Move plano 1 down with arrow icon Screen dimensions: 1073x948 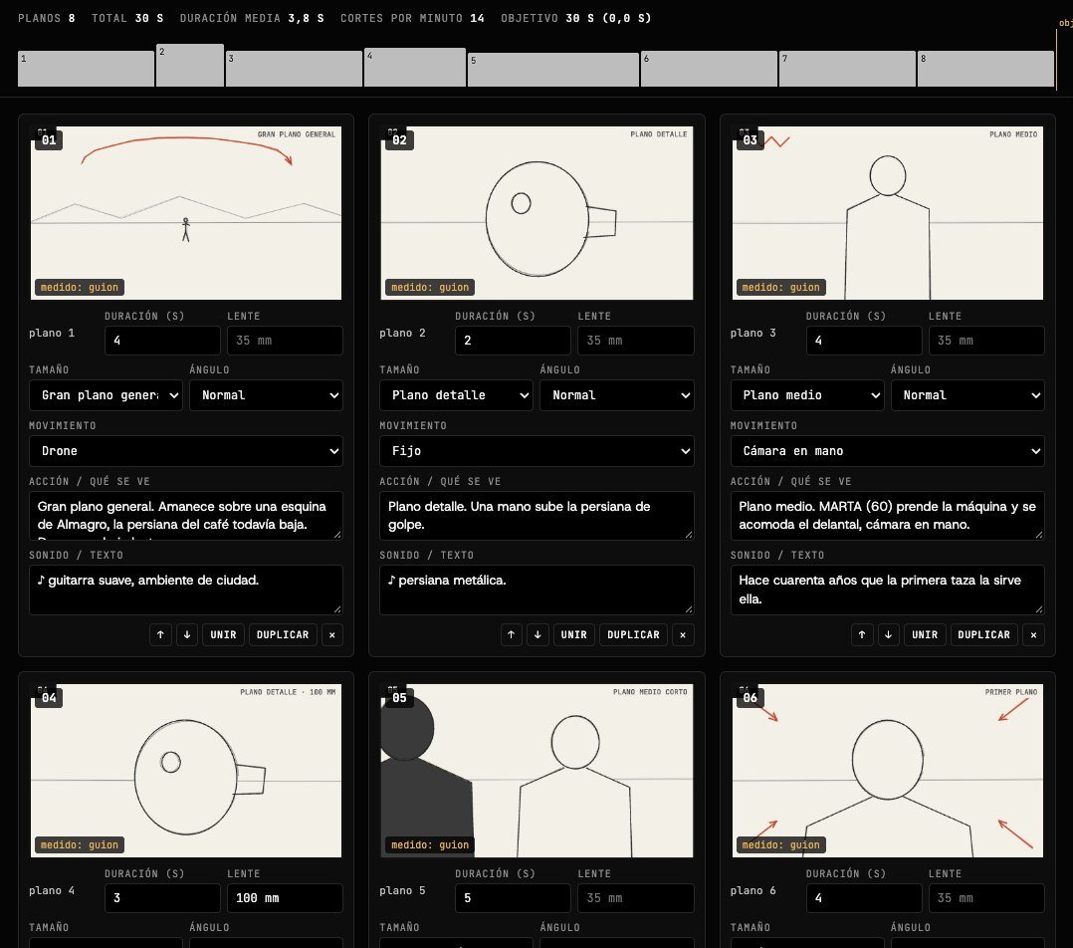[187, 634]
